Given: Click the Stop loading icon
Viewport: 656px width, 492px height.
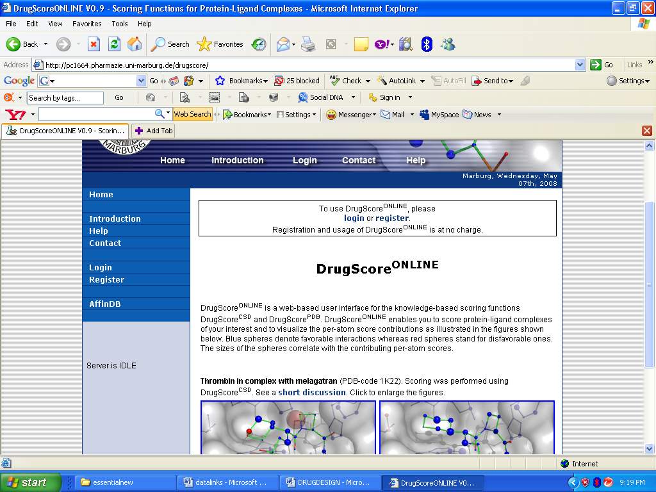Looking at the screenshot, I should point(94,44).
